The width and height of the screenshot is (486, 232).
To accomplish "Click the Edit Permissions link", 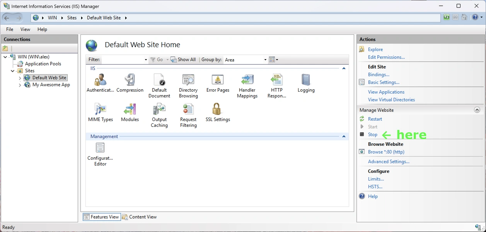I will point(386,57).
